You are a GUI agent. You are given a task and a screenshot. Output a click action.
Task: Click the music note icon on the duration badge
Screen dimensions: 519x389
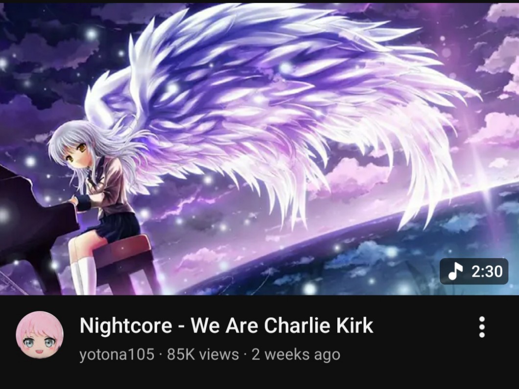pyautogui.click(x=455, y=271)
